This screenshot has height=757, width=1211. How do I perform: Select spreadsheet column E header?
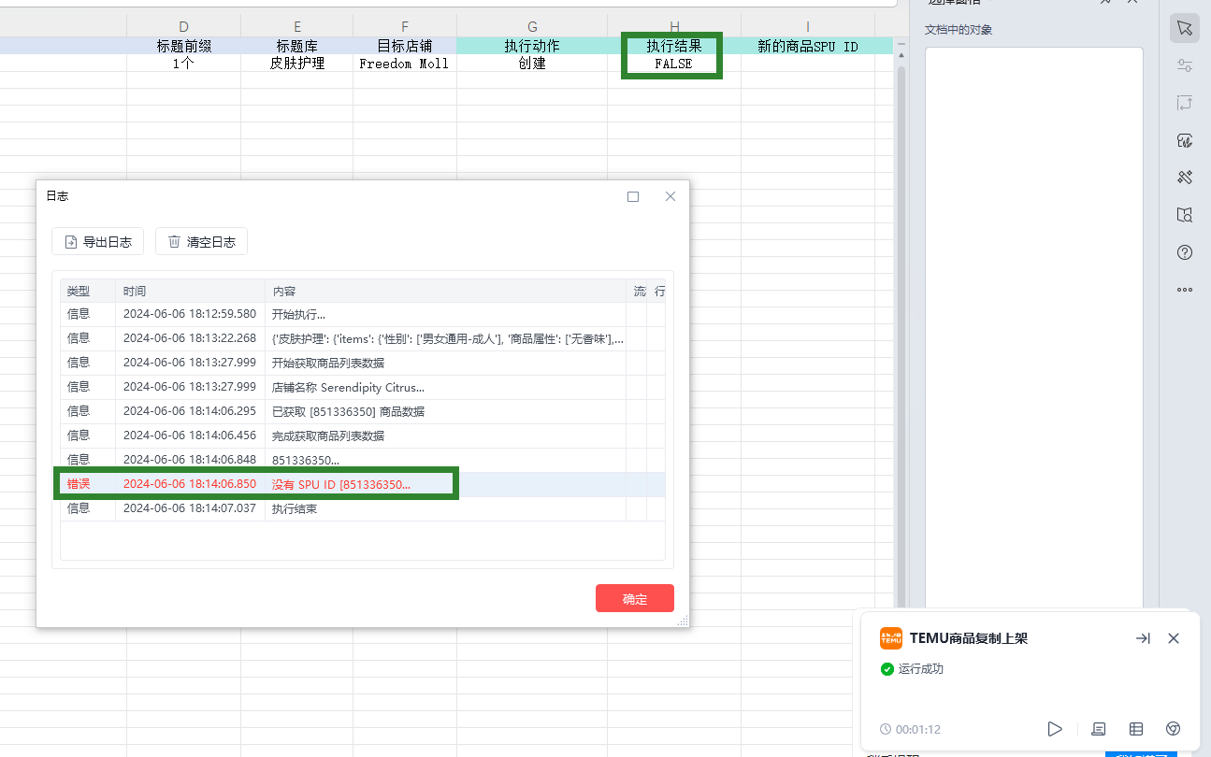(x=297, y=27)
